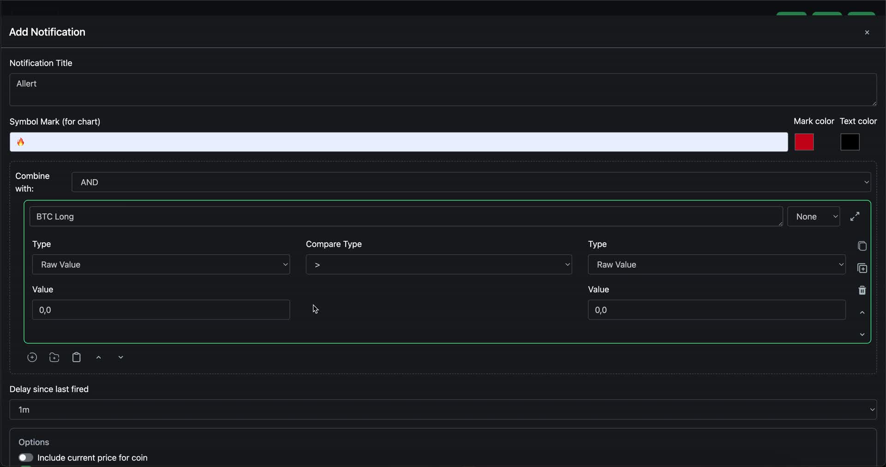Open the left Raw Value type dropdown

coord(161,264)
